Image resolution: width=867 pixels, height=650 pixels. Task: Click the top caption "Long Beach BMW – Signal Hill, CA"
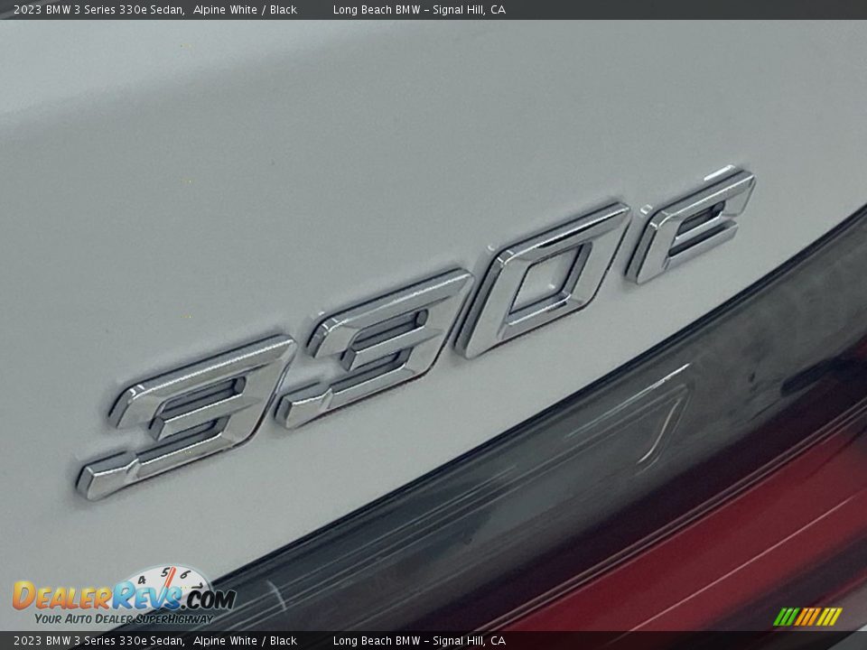pos(419,10)
